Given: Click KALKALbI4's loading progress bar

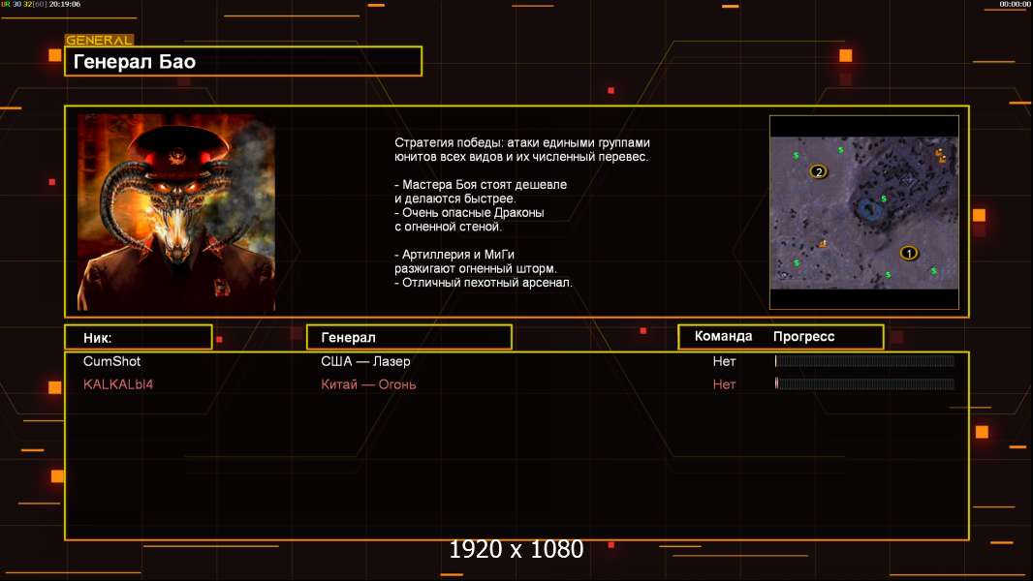Looking at the screenshot, I should (864, 383).
